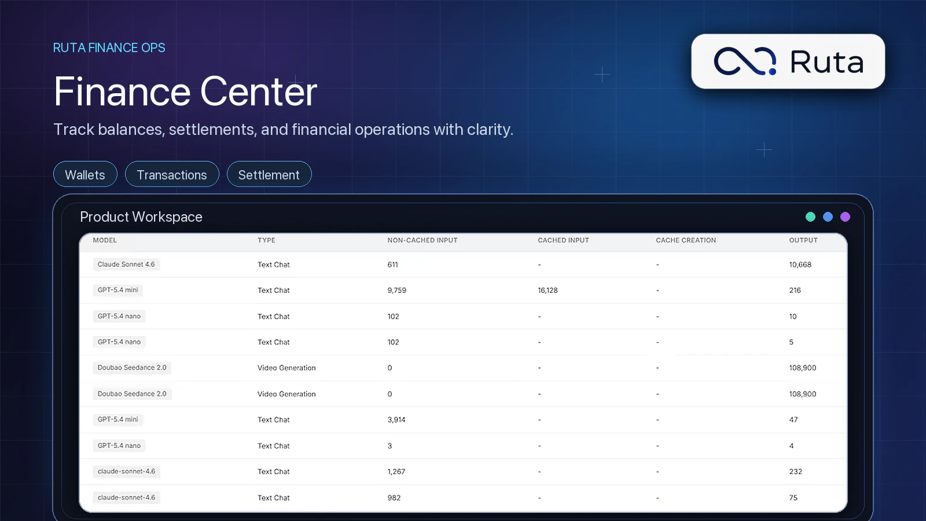Select GPT-5.4 nano tag in row with output 5
This screenshot has width=926, height=521.
[x=119, y=342]
